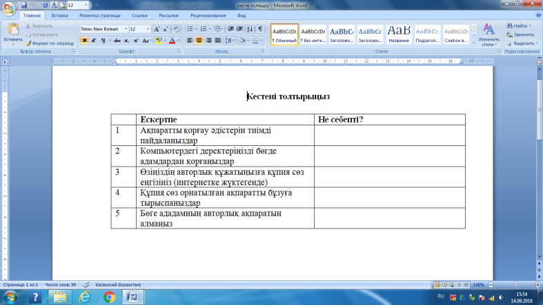Open the Times New Roman font name dropdown
This screenshot has width=543, height=305.
point(126,30)
